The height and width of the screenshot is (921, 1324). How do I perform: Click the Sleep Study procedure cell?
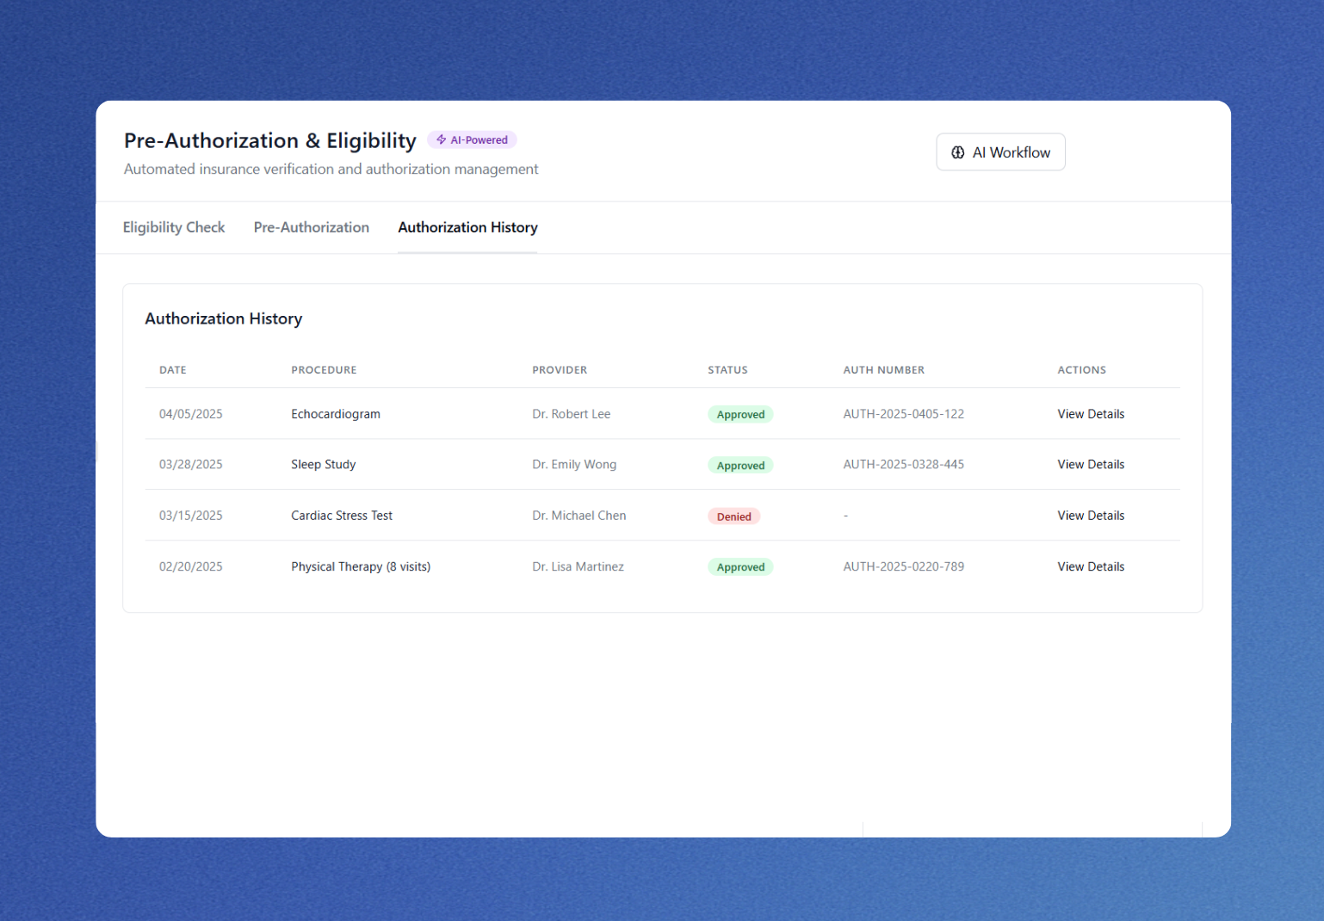324,465
